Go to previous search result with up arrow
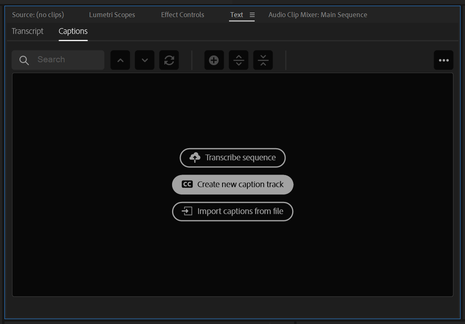The height and width of the screenshot is (324, 465). click(120, 60)
